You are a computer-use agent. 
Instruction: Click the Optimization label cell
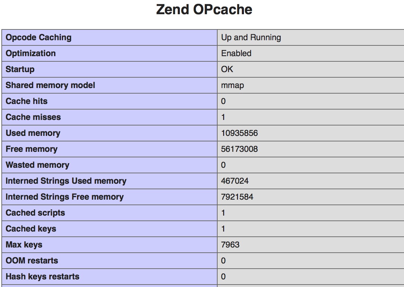coord(109,53)
